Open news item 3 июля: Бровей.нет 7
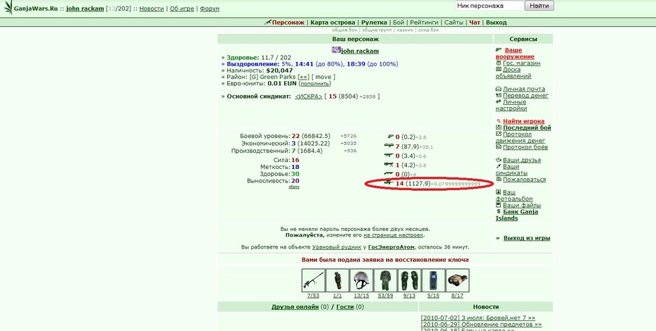The height and width of the screenshot is (331, 656). (x=478, y=318)
